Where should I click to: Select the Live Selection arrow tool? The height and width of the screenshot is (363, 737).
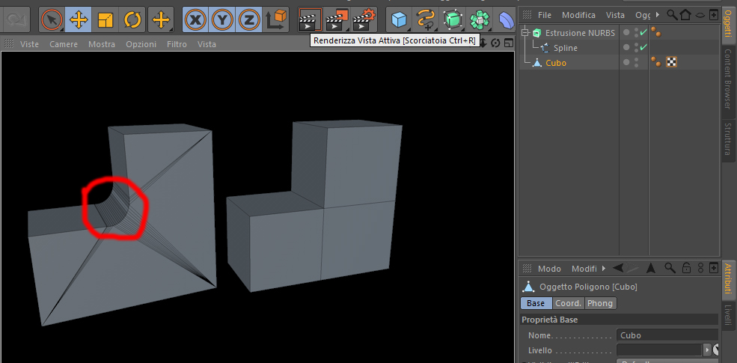[x=52, y=19]
